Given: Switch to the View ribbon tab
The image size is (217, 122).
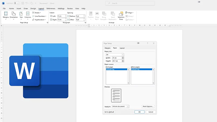Looking at the screenshot, I should click(x=77, y=8).
